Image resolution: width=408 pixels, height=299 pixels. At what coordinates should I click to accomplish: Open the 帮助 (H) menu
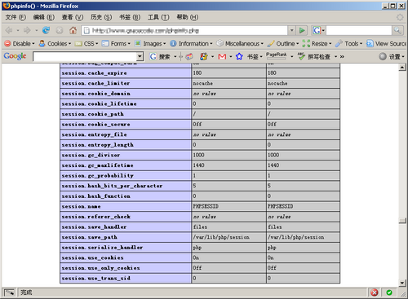188,17
